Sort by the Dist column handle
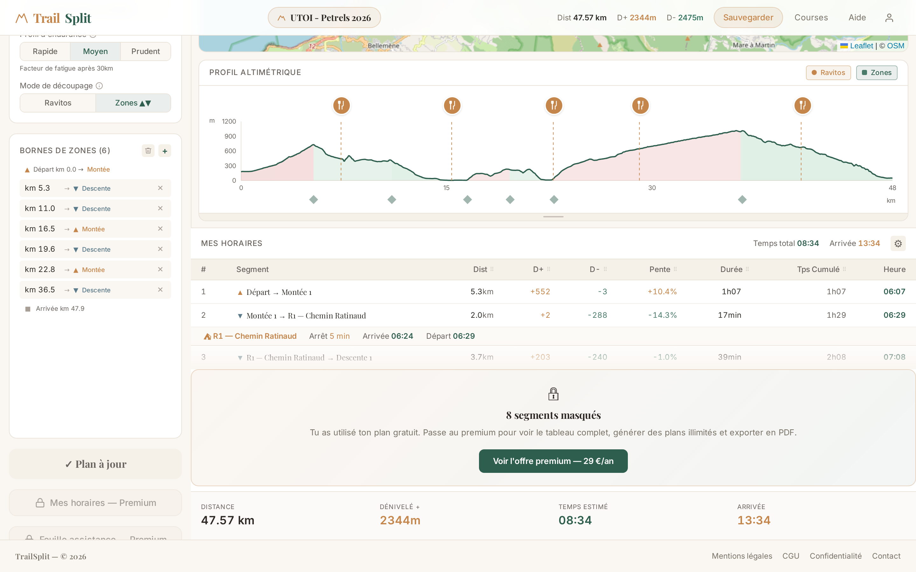This screenshot has width=916, height=572. tap(492, 269)
